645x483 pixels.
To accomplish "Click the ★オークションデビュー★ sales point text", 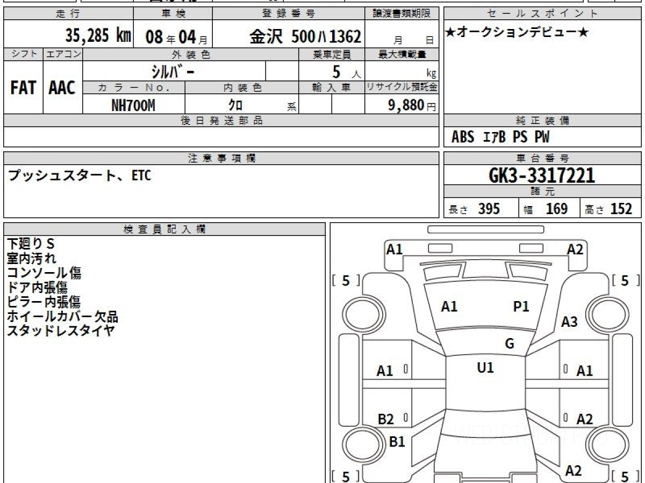I will pyautogui.click(x=517, y=33).
